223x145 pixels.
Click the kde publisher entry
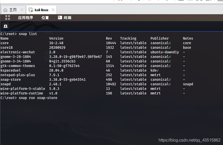154,70
